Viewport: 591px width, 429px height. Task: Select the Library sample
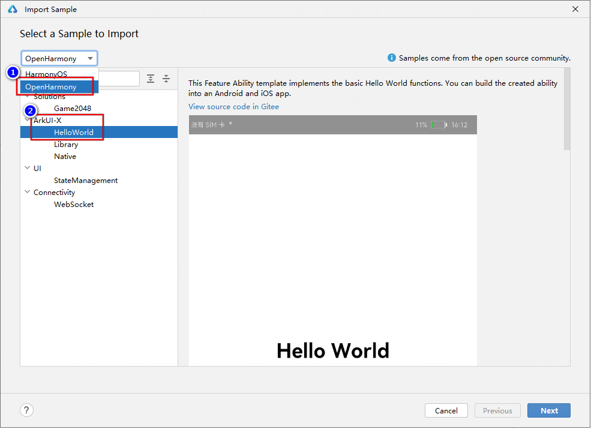(66, 145)
